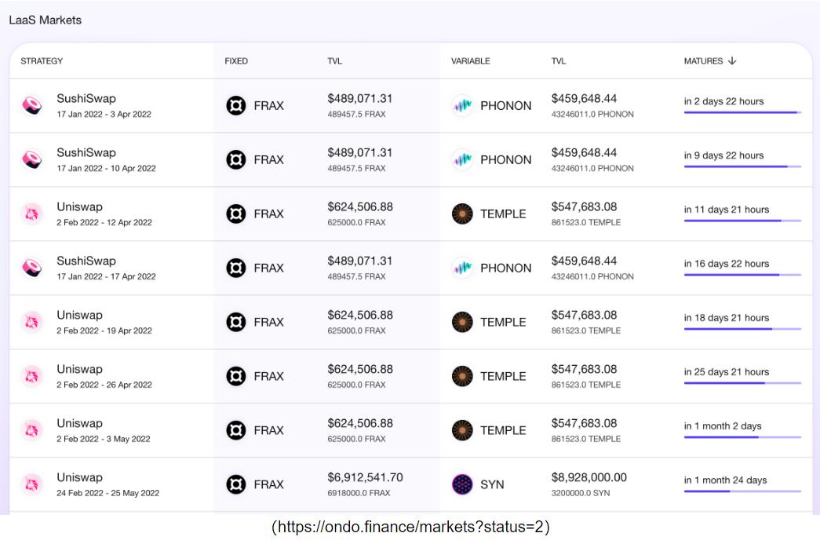The image size is (820, 544).
Task: Open Uniswap market ending 26 Apr 2022
Action: pyautogui.click(x=79, y=370)
